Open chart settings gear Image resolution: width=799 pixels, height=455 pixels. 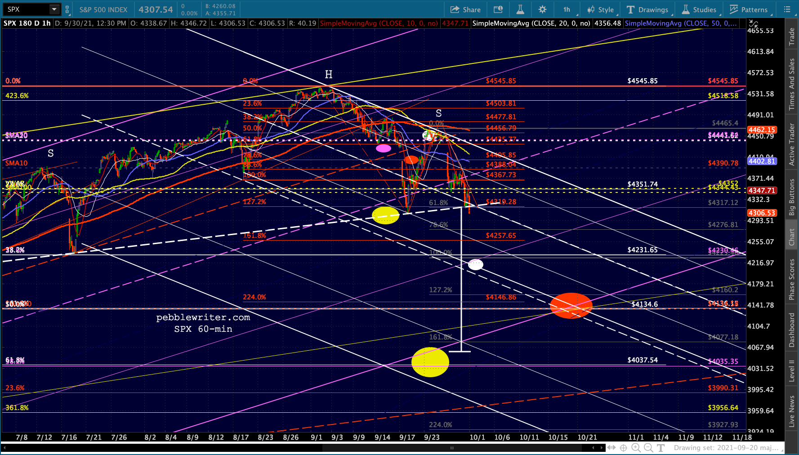pyautogui.click(x=543, y=9)
